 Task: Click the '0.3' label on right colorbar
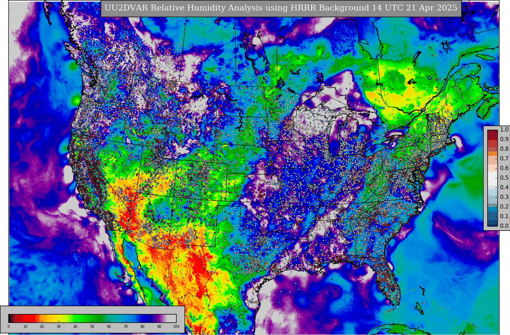click(x=504, y=197)
